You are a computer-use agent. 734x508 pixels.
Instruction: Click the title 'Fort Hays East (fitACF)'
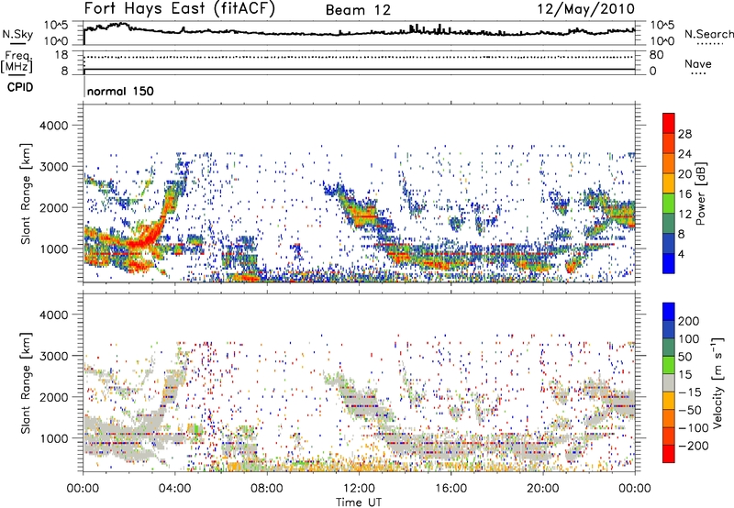pyautogui.click(x=179, y=9)
